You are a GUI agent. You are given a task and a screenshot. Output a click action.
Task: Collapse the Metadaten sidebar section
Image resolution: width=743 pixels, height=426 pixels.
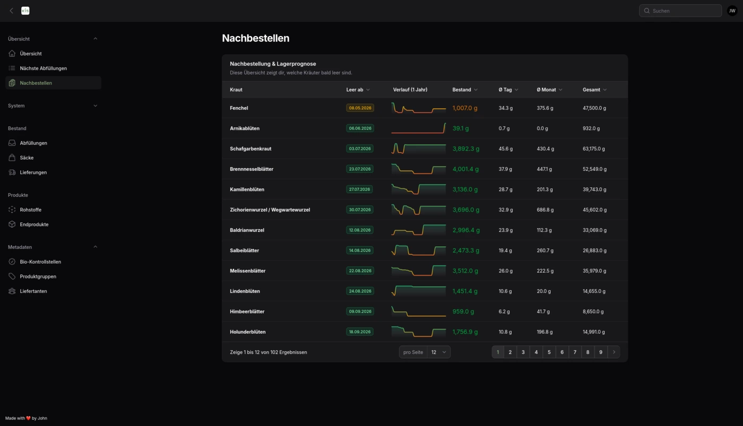pyautogui.click(x=96, y=247)
